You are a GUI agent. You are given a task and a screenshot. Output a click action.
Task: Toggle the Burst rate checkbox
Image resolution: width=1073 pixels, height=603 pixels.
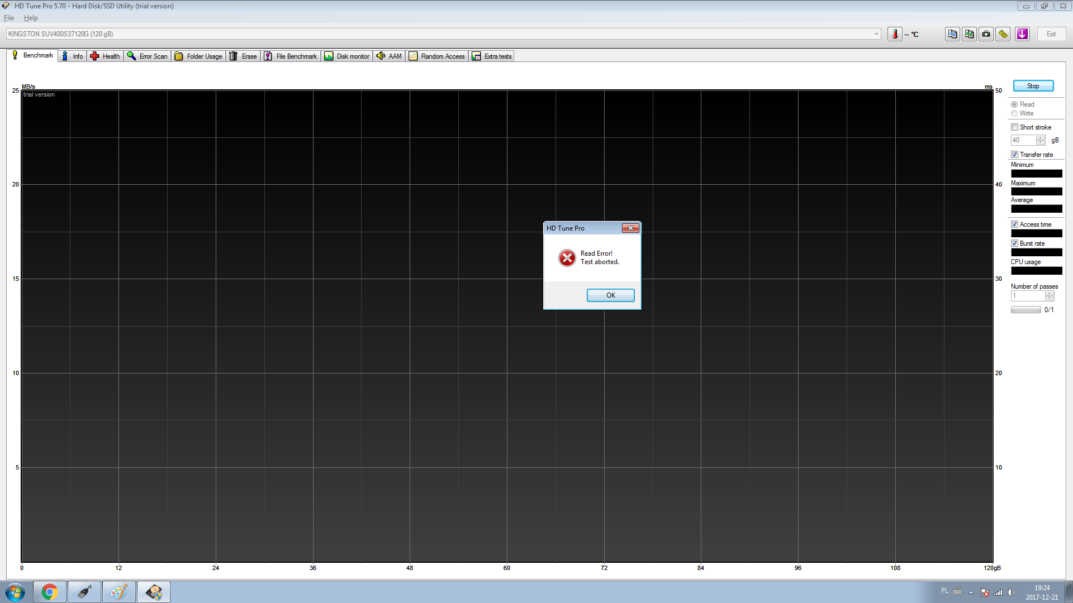coord(1014,243)
